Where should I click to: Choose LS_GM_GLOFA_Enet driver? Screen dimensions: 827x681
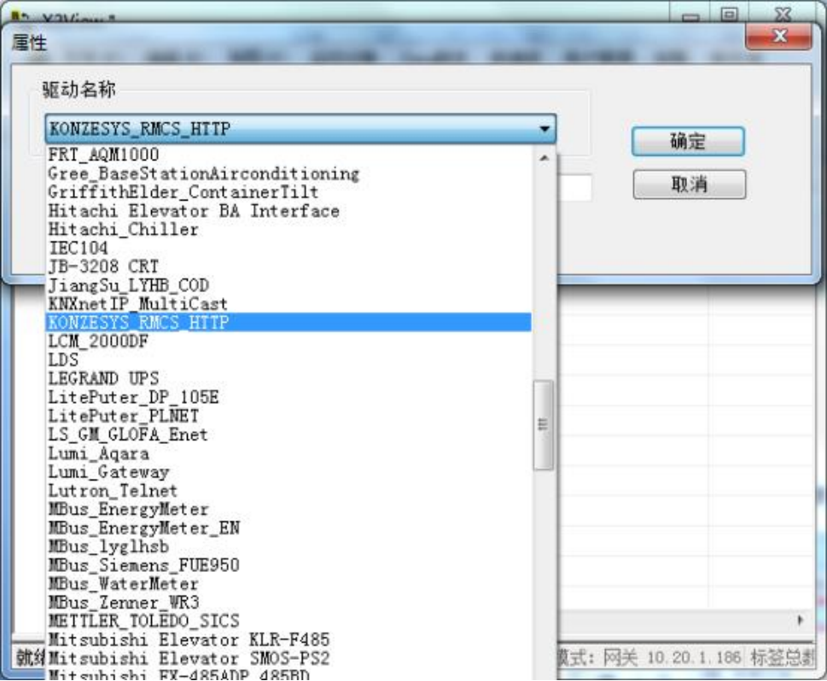[288, 434]
